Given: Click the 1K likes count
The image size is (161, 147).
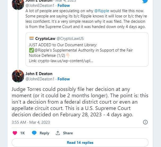Looking at the screenshot, I should pos(23,133).
